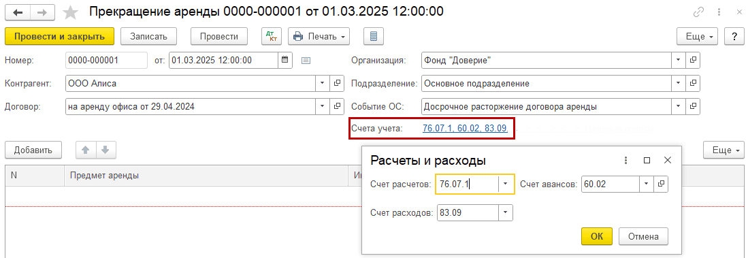Open the comment icon next to the date
This screenshot has height=258, width=748.
(306, 61)
